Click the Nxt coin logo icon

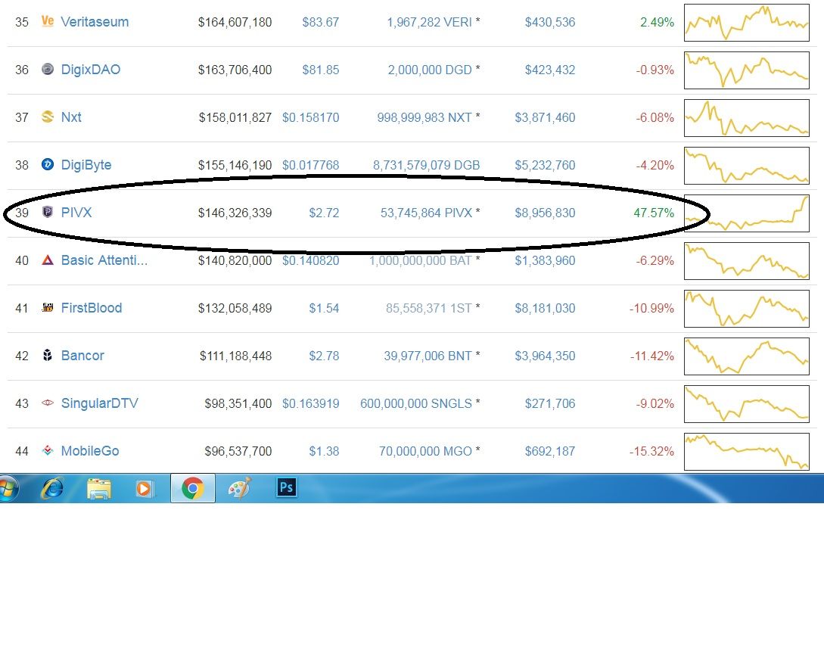[48, 117]
